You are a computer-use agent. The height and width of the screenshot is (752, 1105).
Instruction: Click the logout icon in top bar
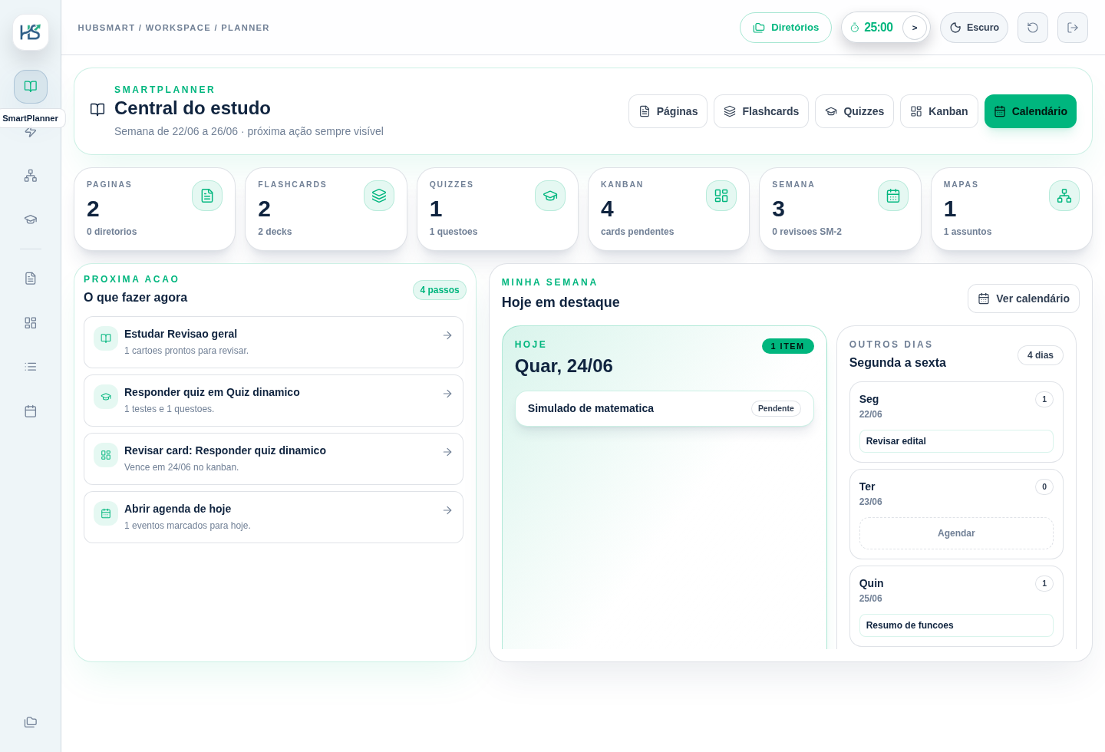click(x=1073, y=28)
